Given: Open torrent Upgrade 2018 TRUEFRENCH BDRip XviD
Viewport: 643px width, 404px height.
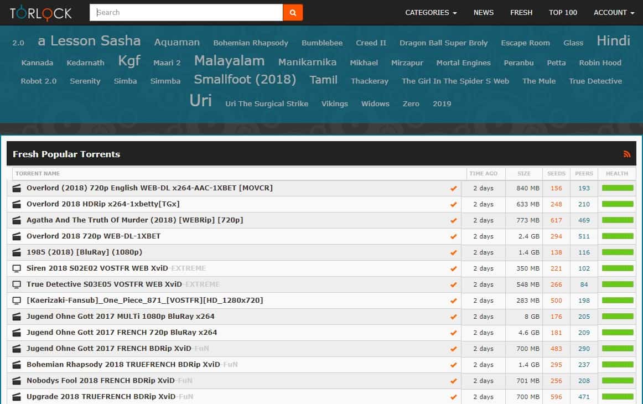Looking at the screenshot, I should (110, 396).
